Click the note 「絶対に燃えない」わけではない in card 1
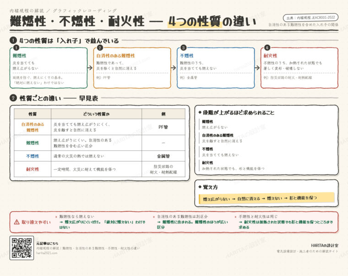 (38, 83)
